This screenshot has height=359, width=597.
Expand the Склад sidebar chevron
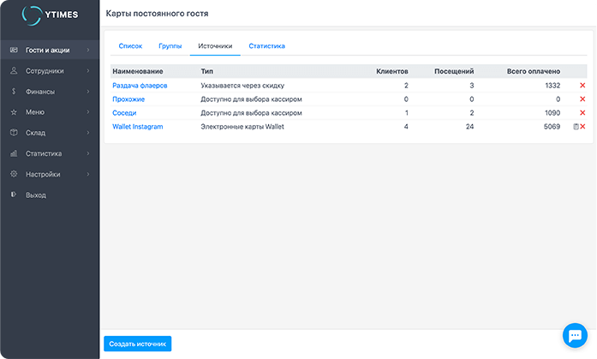[x=88, y=133]
